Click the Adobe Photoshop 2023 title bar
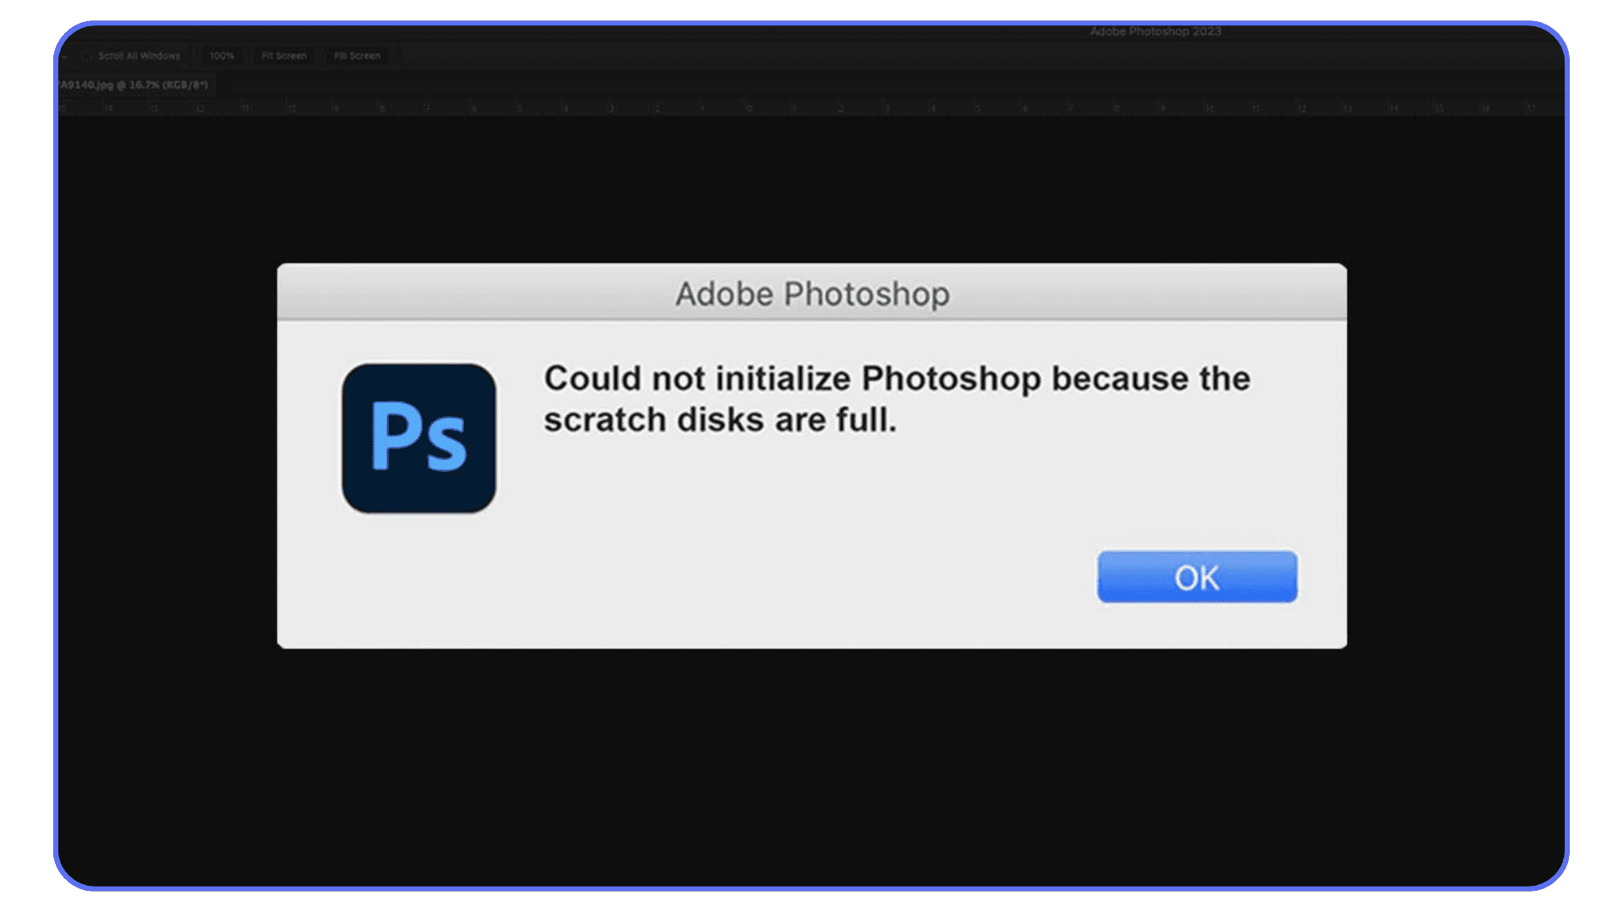Viewport: 1623px width, 912px height. (1156, 31)
